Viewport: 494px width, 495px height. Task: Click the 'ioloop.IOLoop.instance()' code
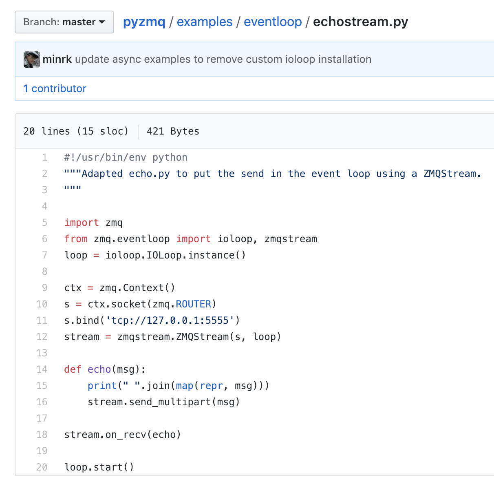[176, 255]
